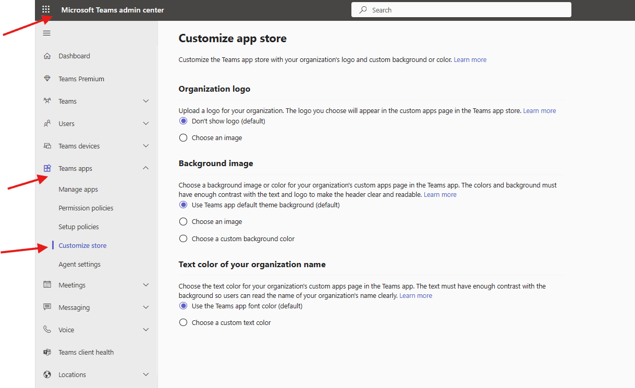Open the Voice section phone icon
The width and height of the screenshot is (635, 388).
pyautogui.click(x=47, y=329)
